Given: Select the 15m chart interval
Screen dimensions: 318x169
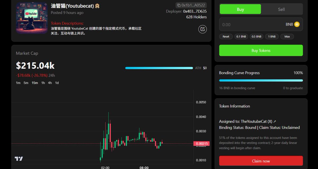Looking at the screenshot, I should [x=35, y=83].
